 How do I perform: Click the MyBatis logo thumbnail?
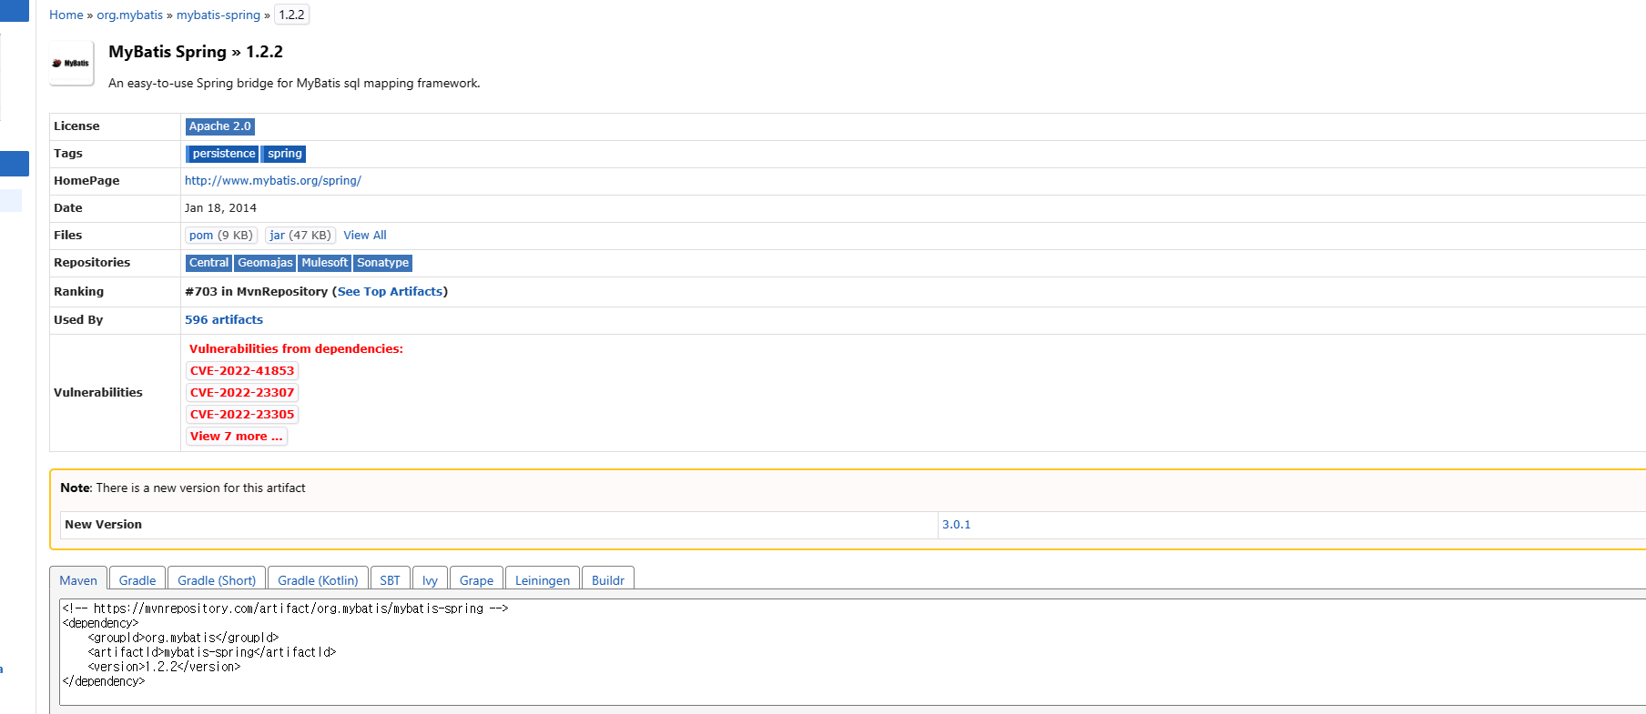click(x=71, y=63)
